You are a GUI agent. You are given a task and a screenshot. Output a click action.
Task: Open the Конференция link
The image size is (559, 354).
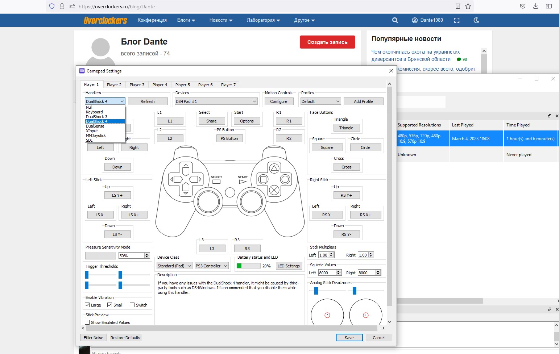[x=152, y=20]
